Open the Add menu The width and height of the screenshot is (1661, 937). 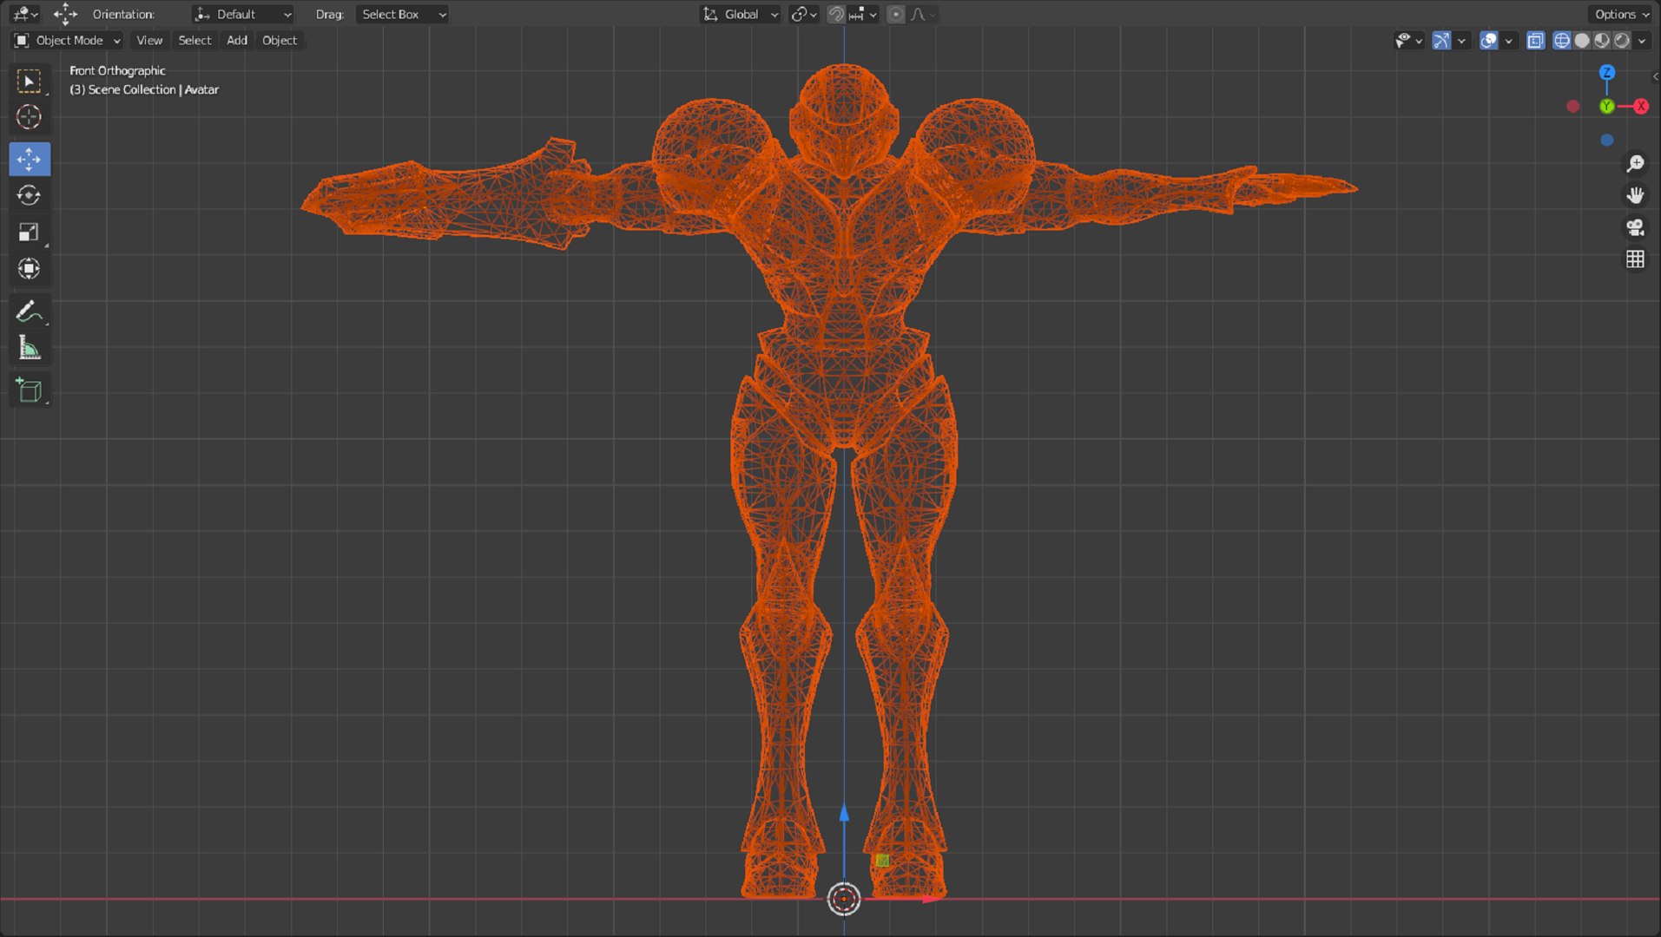tap(237, 40)
